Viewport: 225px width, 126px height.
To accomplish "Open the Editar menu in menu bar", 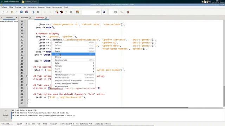I will click(x=11, y=7).
